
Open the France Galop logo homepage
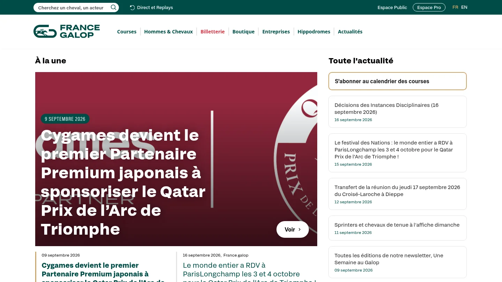[67, 31]
